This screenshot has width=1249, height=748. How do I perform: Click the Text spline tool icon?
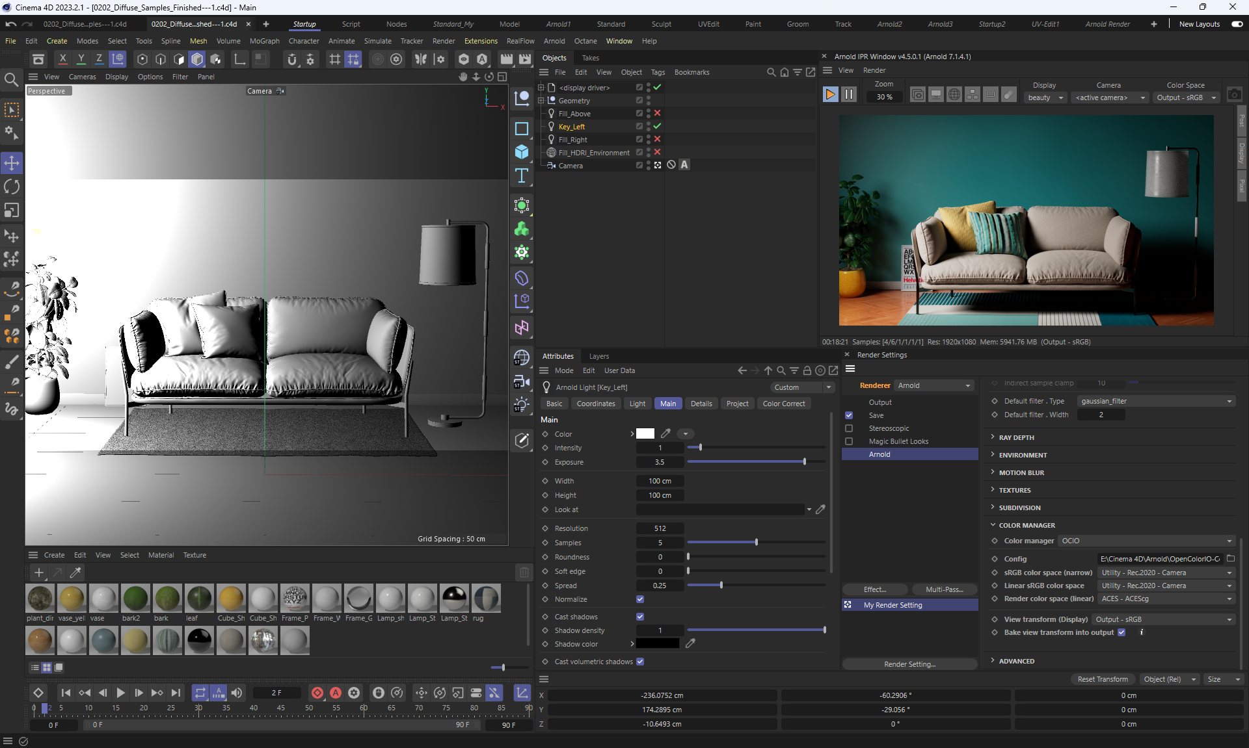(x=522, y=175)
